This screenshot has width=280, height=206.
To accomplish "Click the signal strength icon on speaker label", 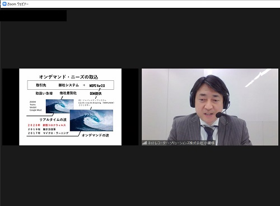I will (144, 143).
